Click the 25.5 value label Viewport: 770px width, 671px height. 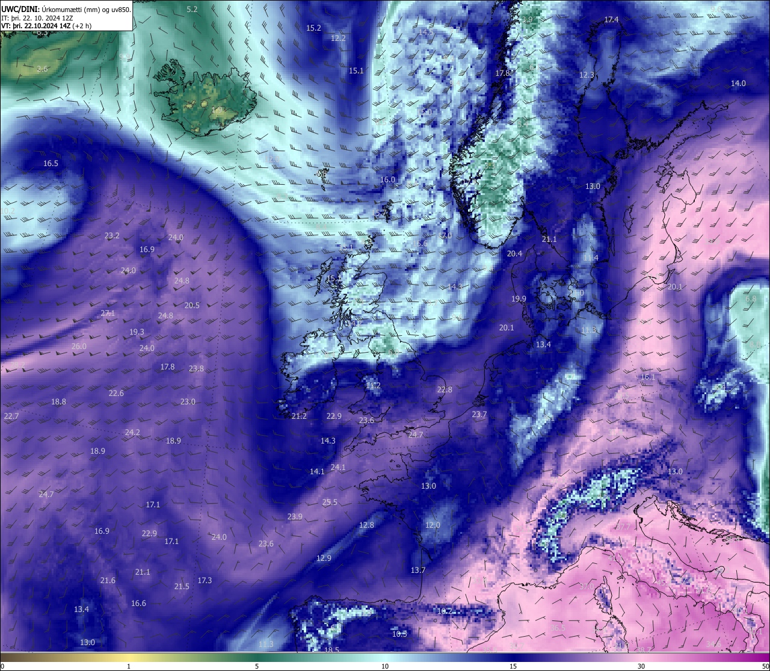point(330,502)
